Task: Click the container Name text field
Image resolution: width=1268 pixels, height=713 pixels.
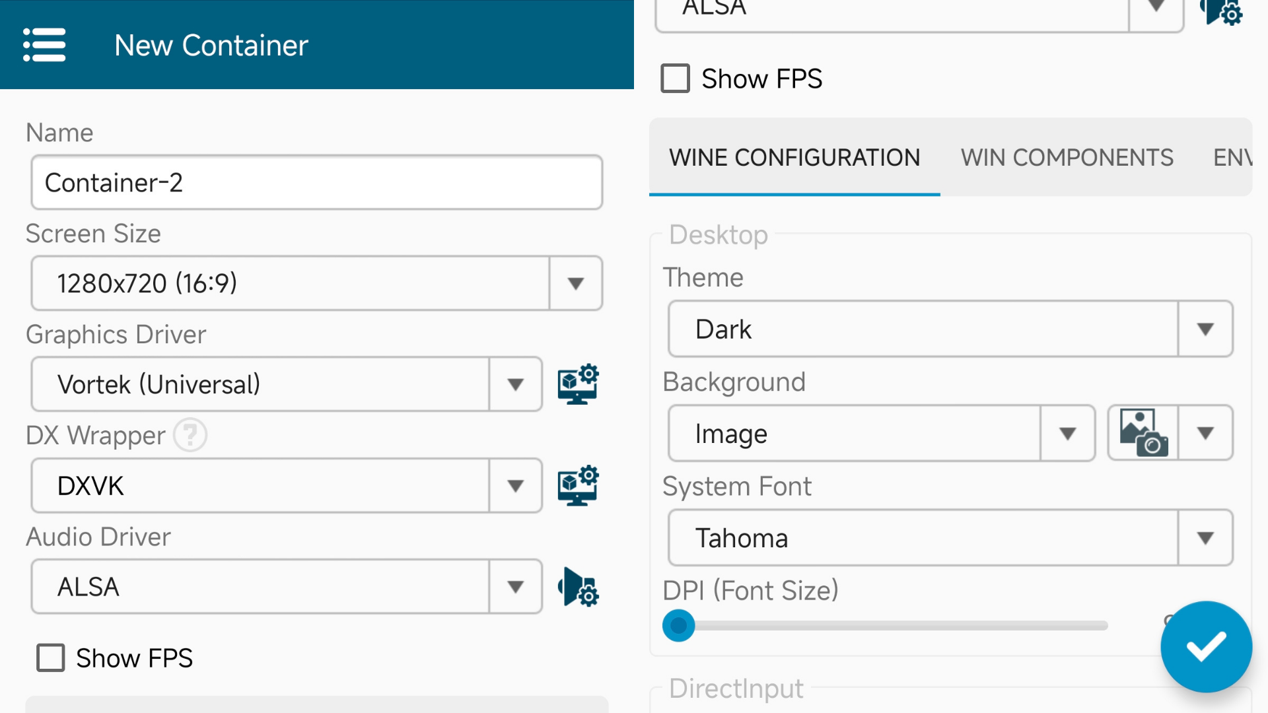Action: (x=316, y=183)
